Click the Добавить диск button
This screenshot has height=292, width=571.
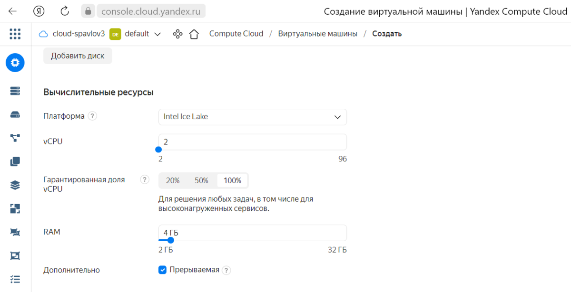tap(78, 56)
